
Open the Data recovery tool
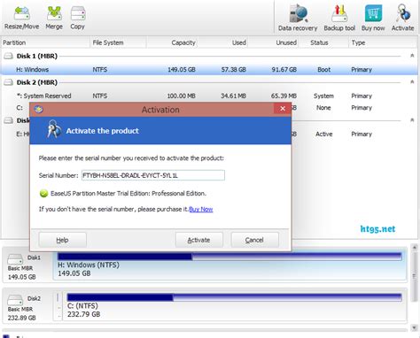tap(299, 13)
